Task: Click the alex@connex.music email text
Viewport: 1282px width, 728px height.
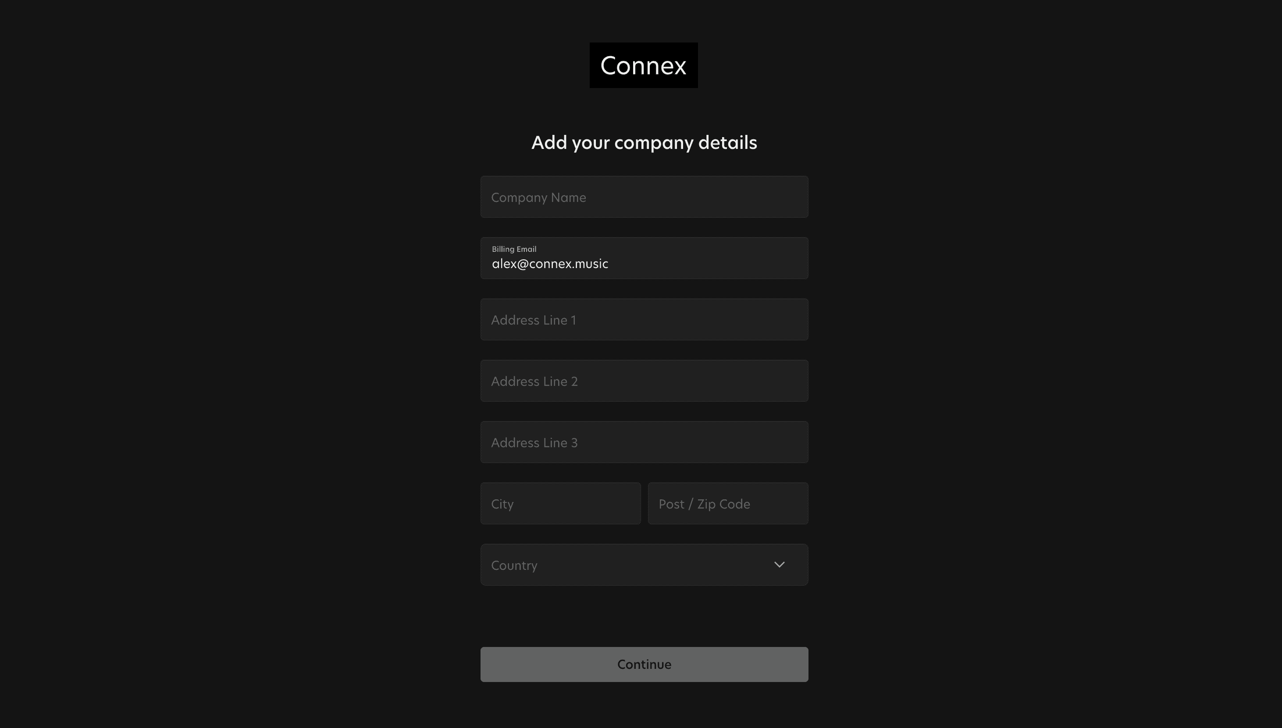Action: 549,264
